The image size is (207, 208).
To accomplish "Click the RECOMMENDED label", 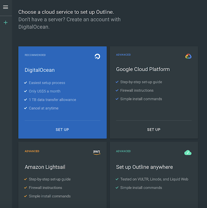I will pos(35,55).
